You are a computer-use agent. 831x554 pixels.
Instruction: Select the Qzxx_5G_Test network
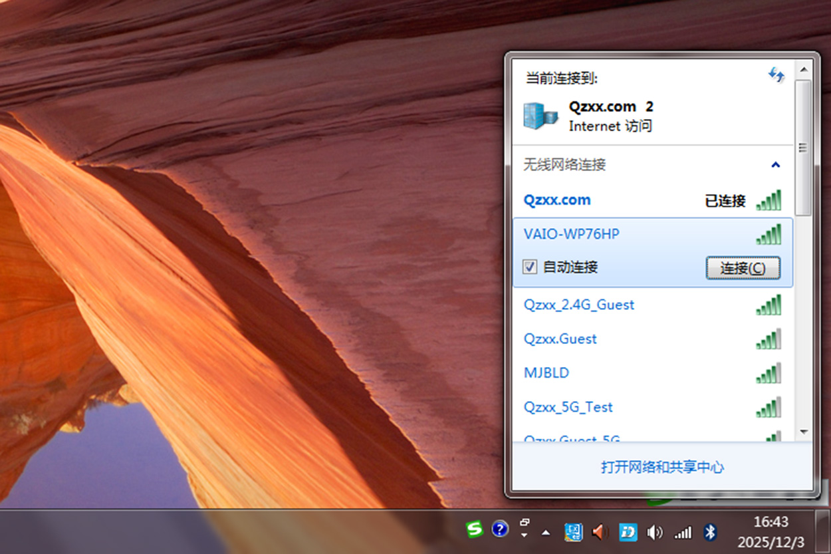pos(568,407)
